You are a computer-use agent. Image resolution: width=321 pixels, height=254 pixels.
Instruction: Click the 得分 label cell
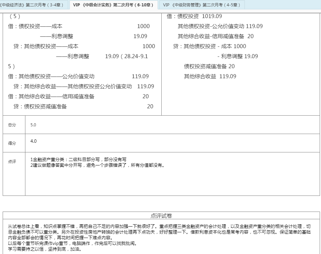click(12, 143)
